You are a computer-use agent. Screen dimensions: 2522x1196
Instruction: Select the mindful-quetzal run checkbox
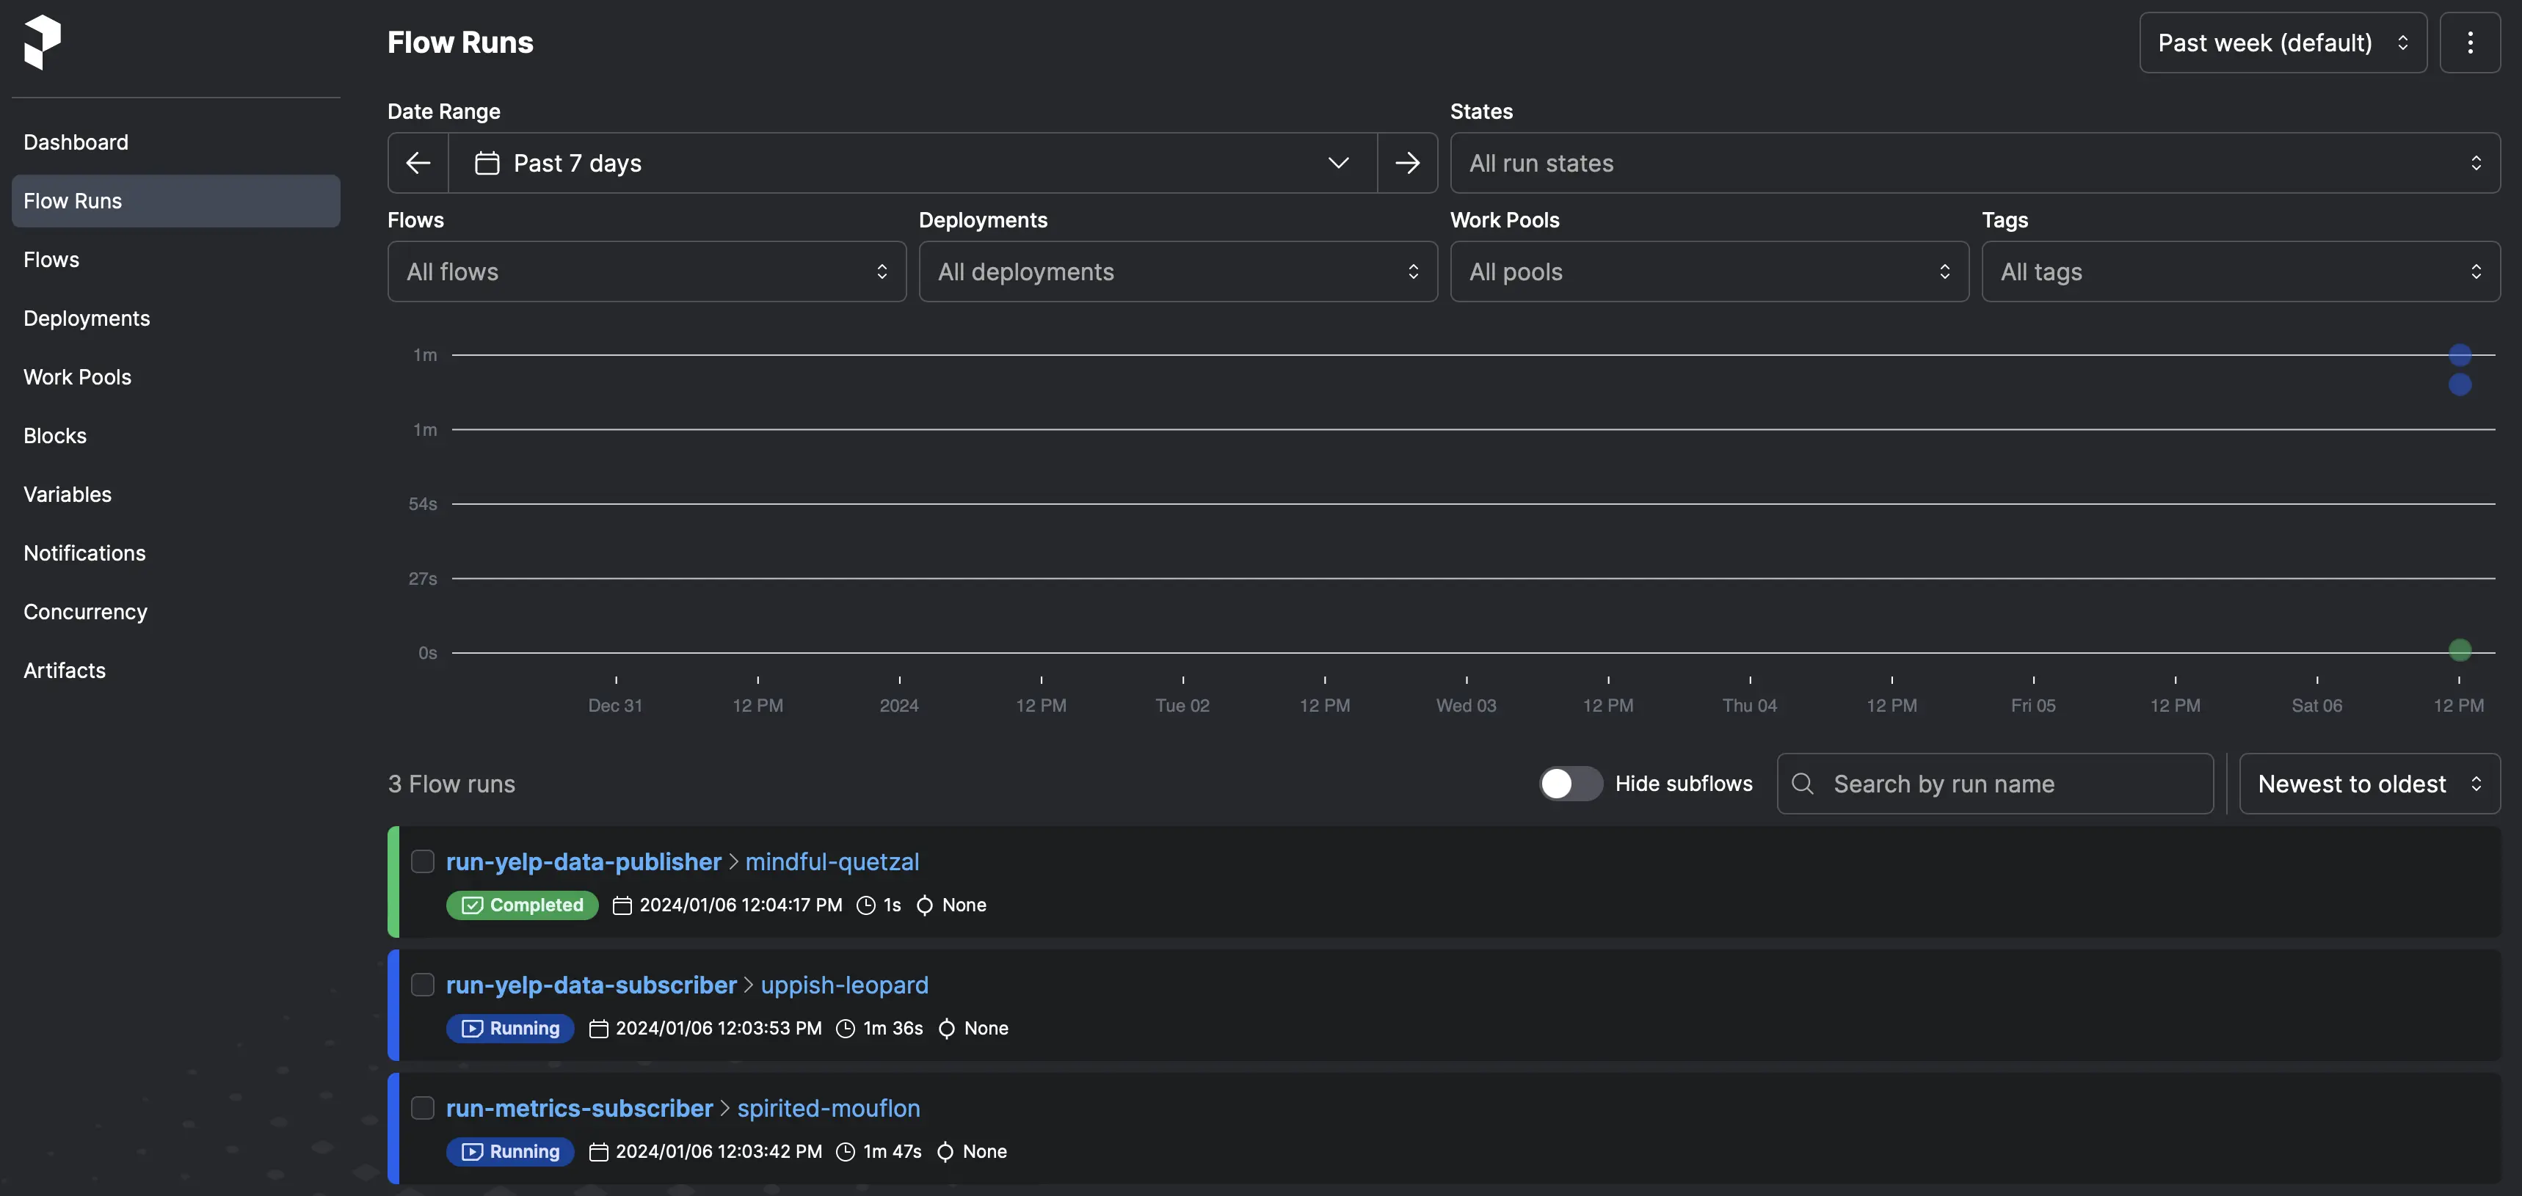(422, 861)
